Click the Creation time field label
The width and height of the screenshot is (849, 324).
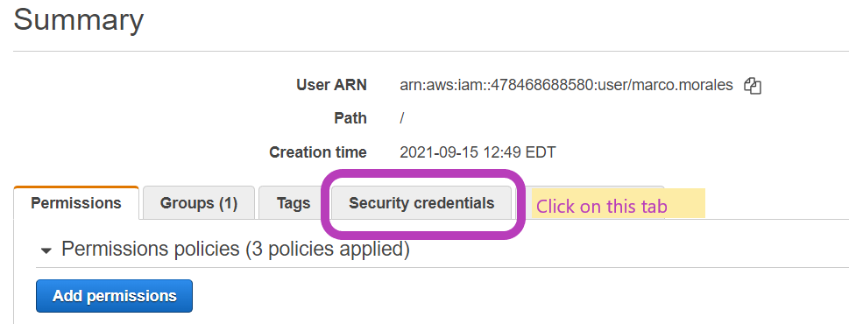click(318, 152)
